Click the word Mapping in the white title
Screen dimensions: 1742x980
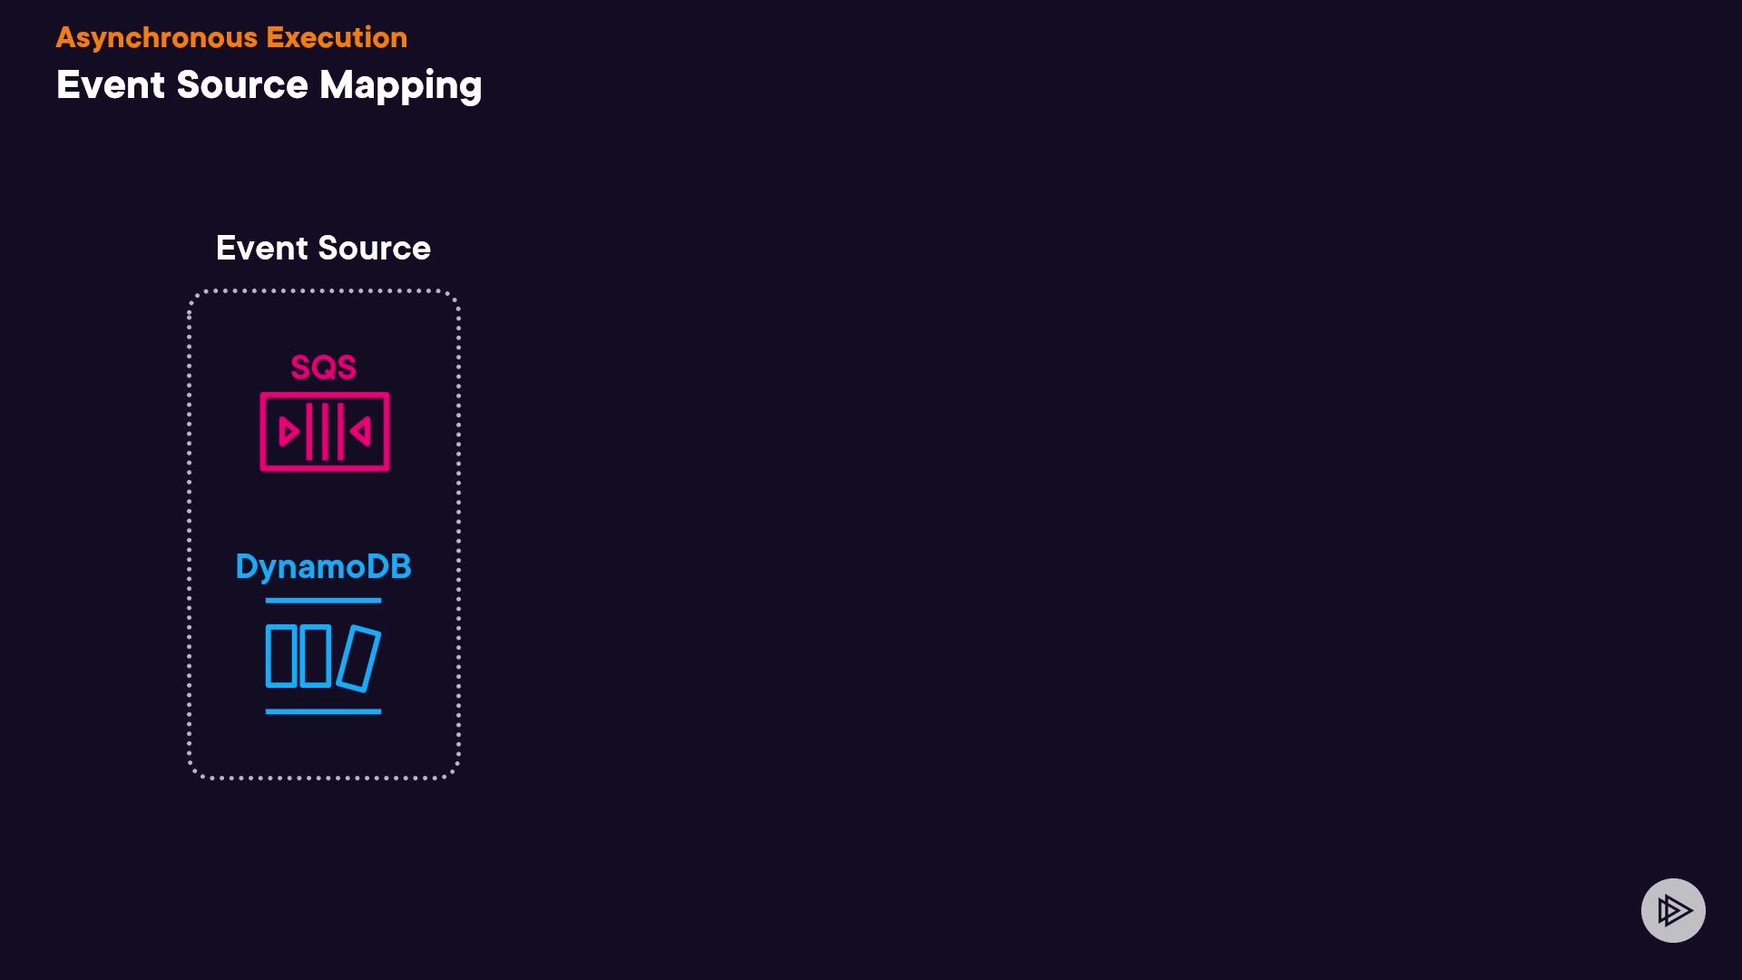(400, 85)
